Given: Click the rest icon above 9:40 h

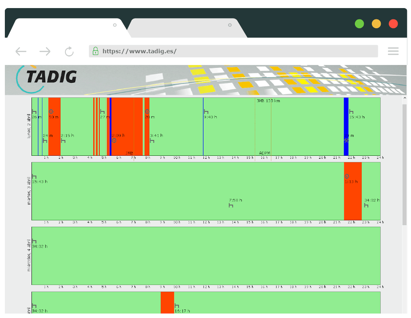Looking at the screenshot, I should 206,111.
